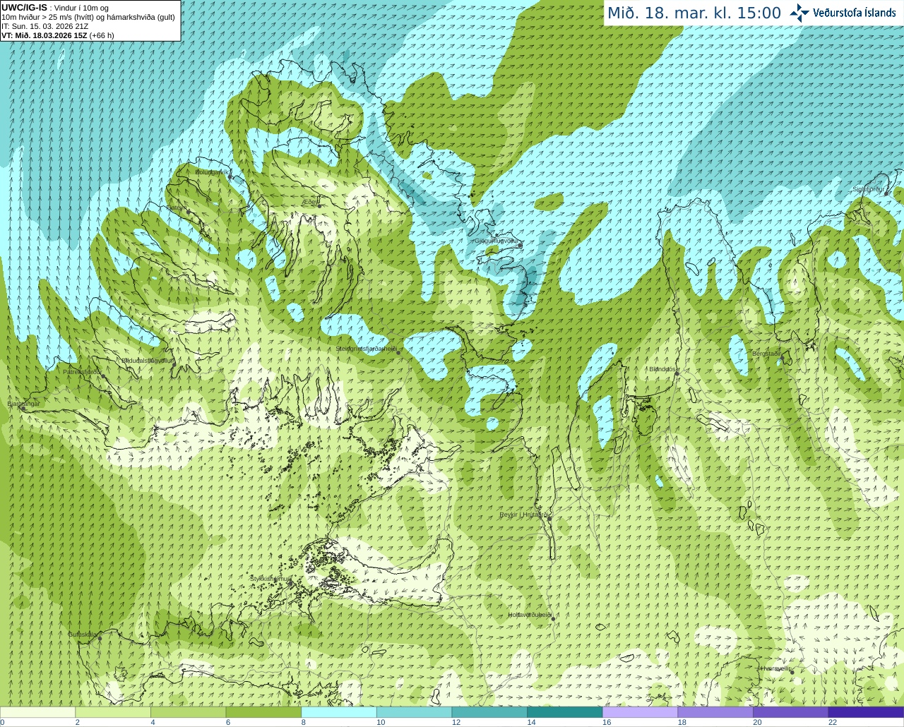Click the dark indigo legend swatch above 22

[x=866, y=712]
